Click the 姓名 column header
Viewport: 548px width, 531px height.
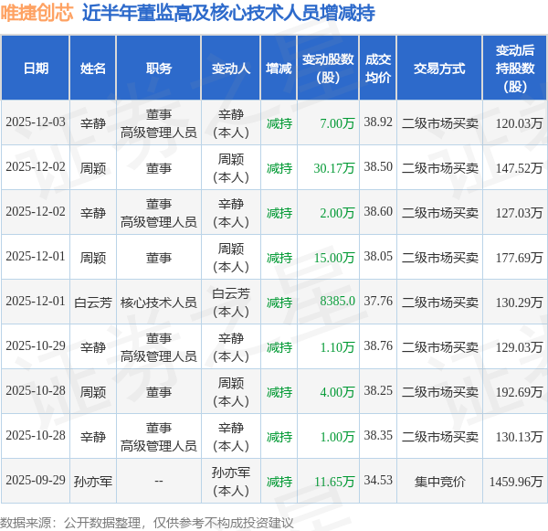click(92, 69)
